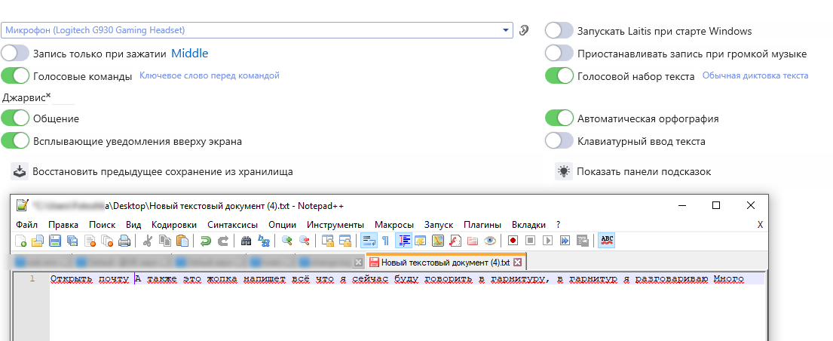Click the Zoom In magnifier icon
The width and height of the screenshot is (833, 341).
(287, 241)
